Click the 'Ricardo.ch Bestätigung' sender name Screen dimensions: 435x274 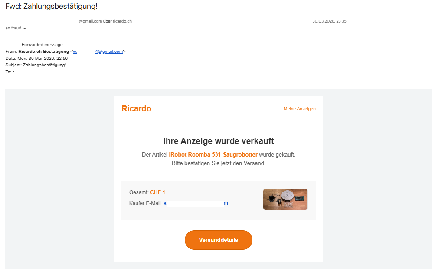pyautogui.click(x=43, y=52)
